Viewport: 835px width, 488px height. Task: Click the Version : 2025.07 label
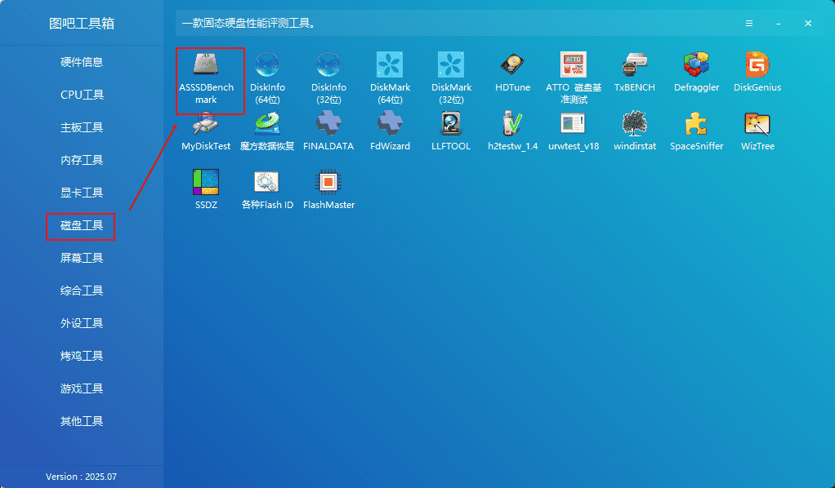point(81,477)
